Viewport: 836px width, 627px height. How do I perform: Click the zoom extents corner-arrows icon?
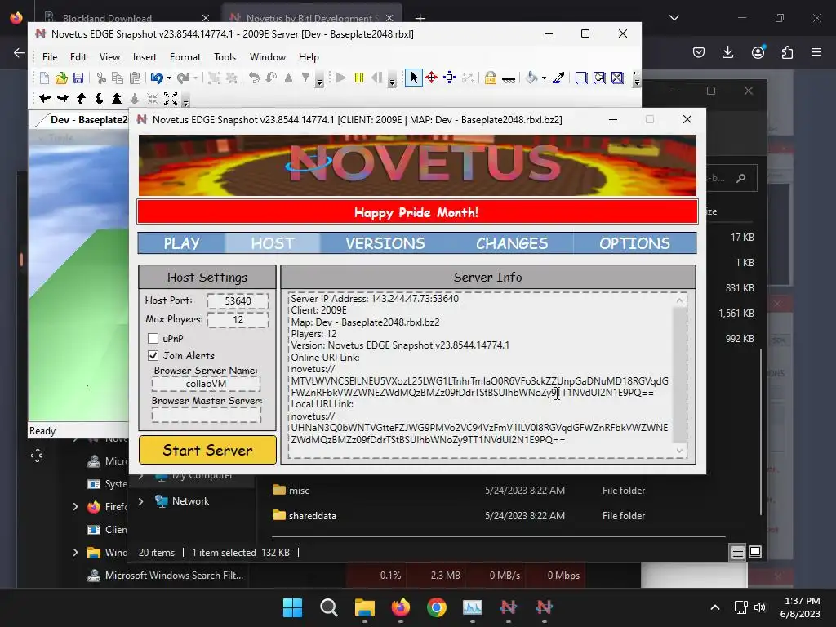coord(171,99)
